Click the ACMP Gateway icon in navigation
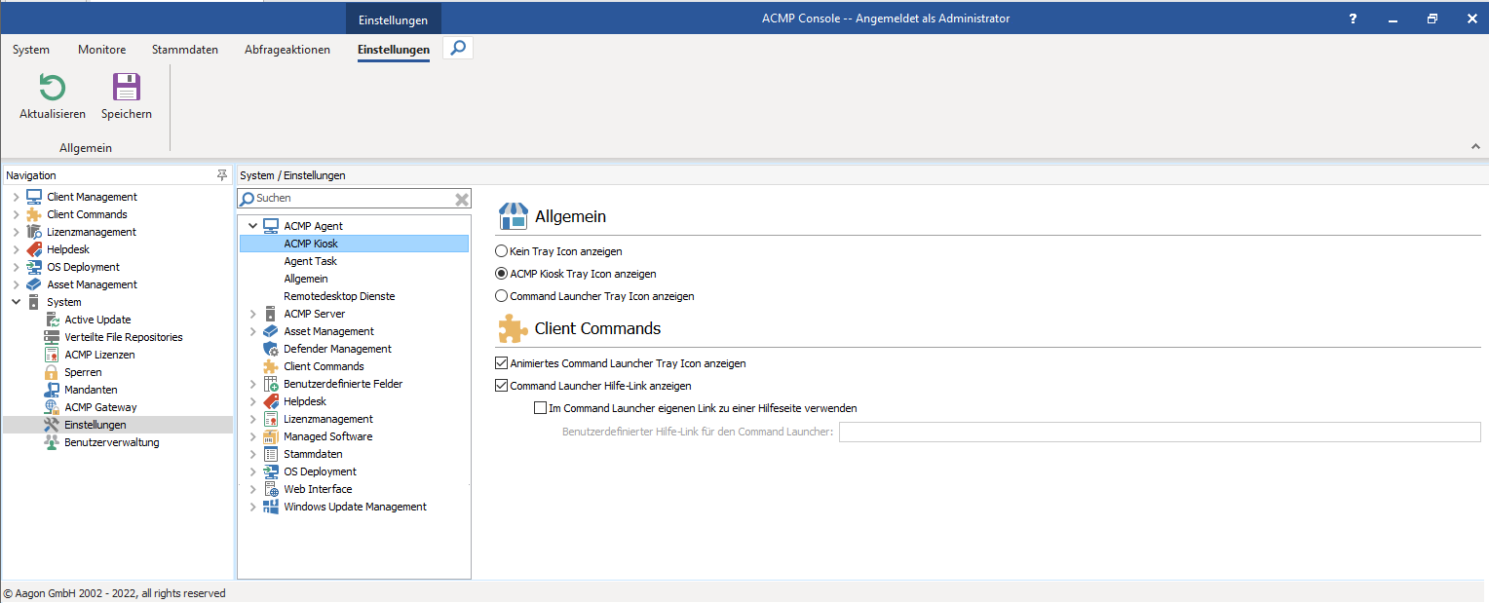 (52, 407)
